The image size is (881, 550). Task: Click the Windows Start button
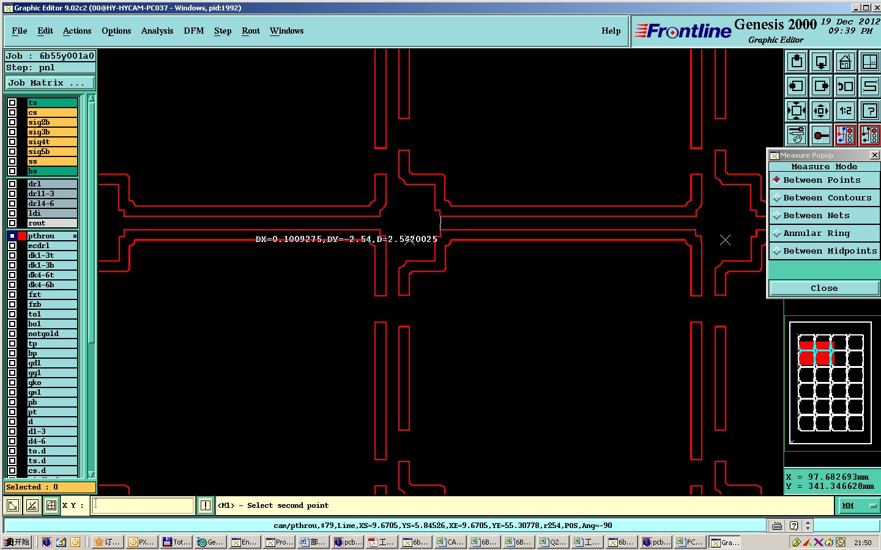[17, 542]
